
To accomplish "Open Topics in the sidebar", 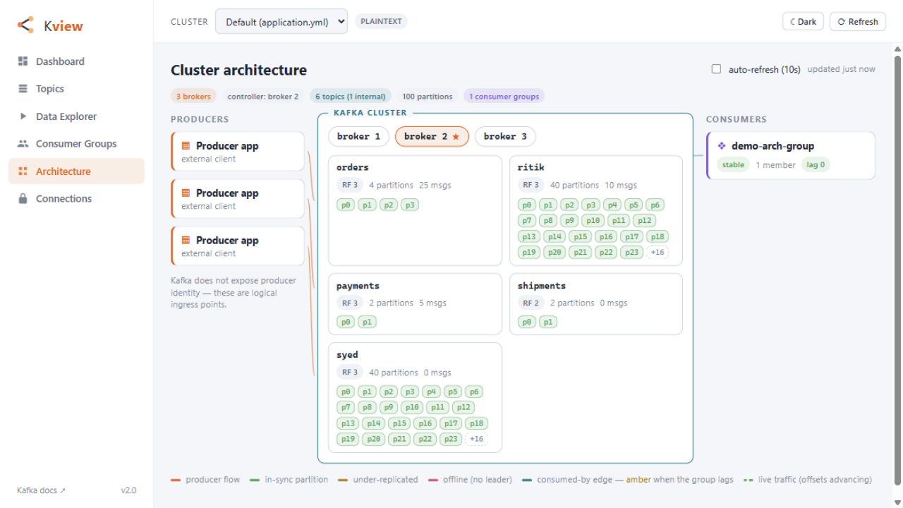I will [x=76, y=89].
